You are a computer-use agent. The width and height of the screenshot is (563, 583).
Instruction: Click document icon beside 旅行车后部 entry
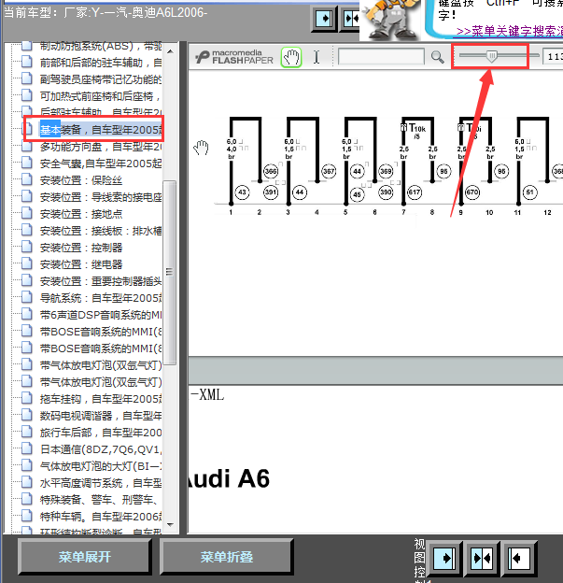pos(27,432)
